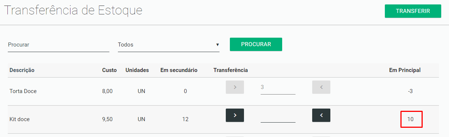Click the disabled left arrow for Torta Doce
The height and width of the screenshot is (137, 449).
pos(321,87)
